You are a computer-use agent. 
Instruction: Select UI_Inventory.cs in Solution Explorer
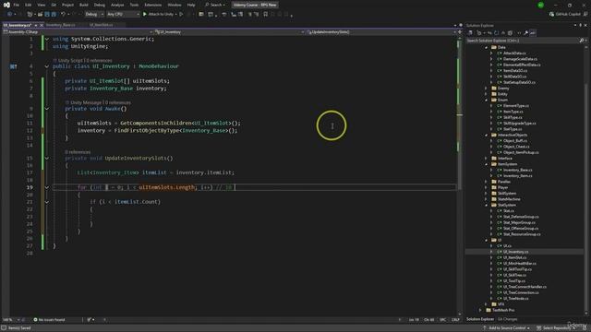515,252
